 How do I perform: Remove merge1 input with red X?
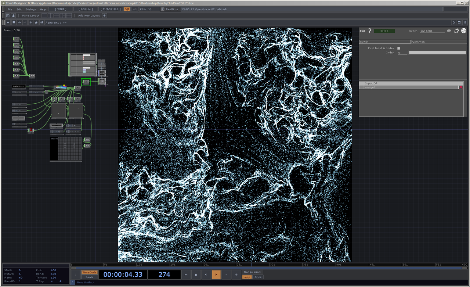[461, 87]
